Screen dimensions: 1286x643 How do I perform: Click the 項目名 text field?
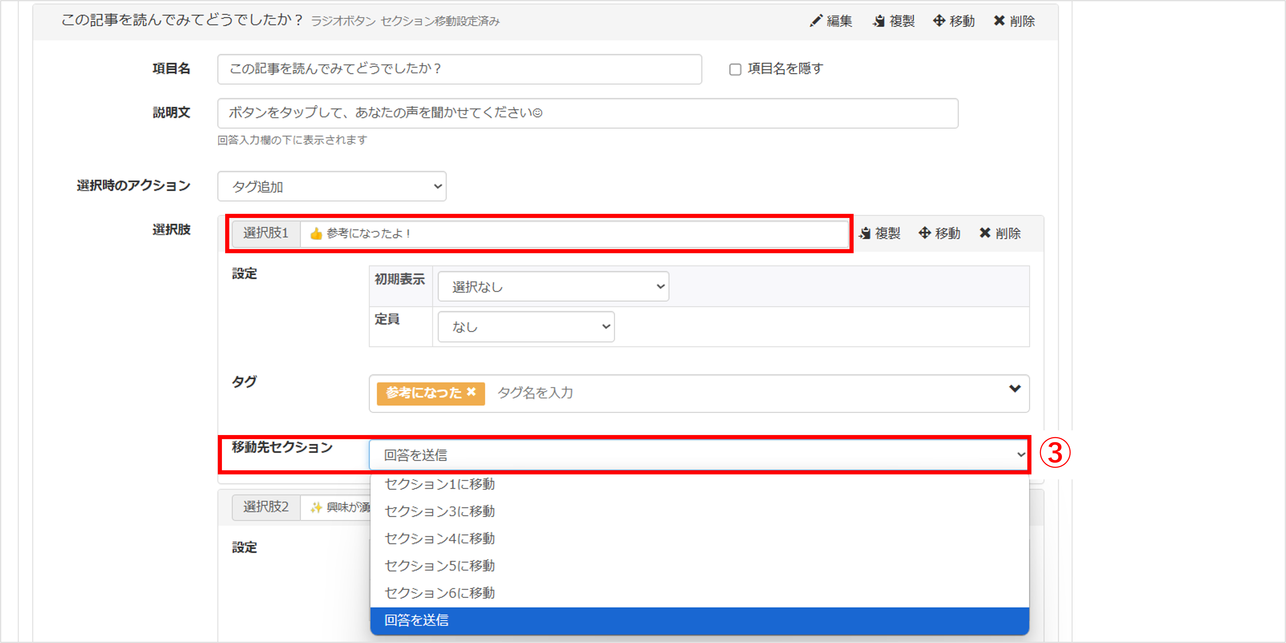[x=459, y=69]
